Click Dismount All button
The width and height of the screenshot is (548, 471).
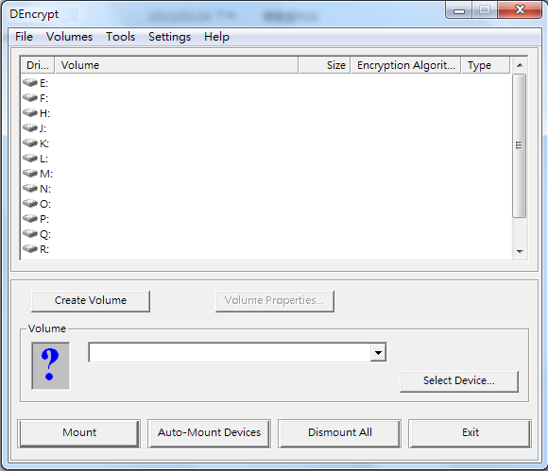340,433
